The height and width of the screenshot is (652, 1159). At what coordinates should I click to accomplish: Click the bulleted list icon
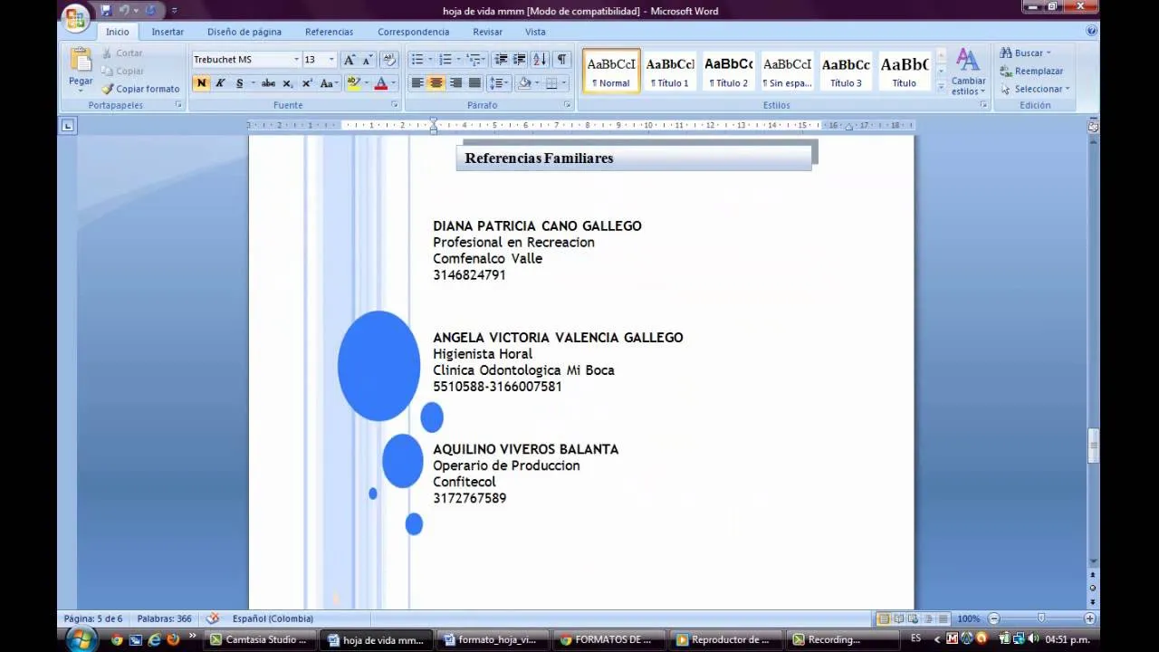tap(417, 60)
